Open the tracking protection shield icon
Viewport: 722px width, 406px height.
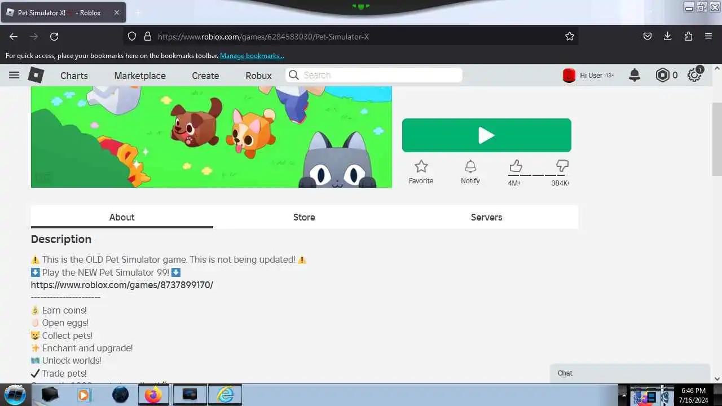pos(132,36)
